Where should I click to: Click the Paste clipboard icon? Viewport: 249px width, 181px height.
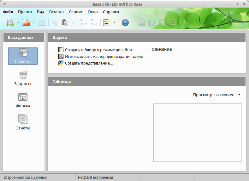tap(65, 22)
